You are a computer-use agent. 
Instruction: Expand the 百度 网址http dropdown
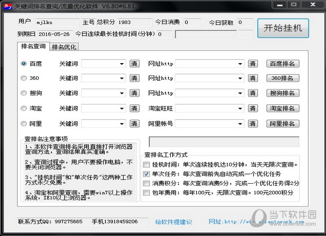coord(240,64)
